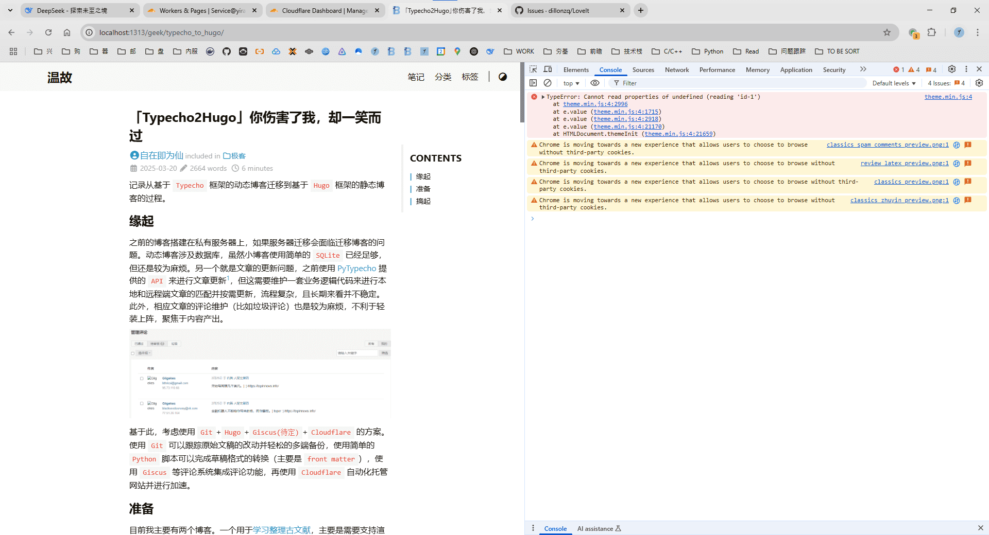Viewport: 989px width, 535px height.
Task: Switch to the Elements tab
Action: [x=576, y=70]
